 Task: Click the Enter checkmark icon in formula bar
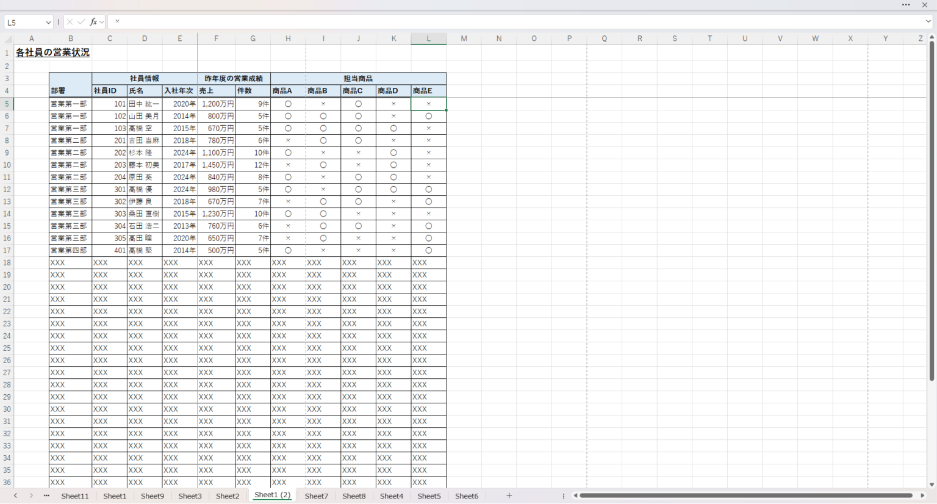(x=81, y=22)
